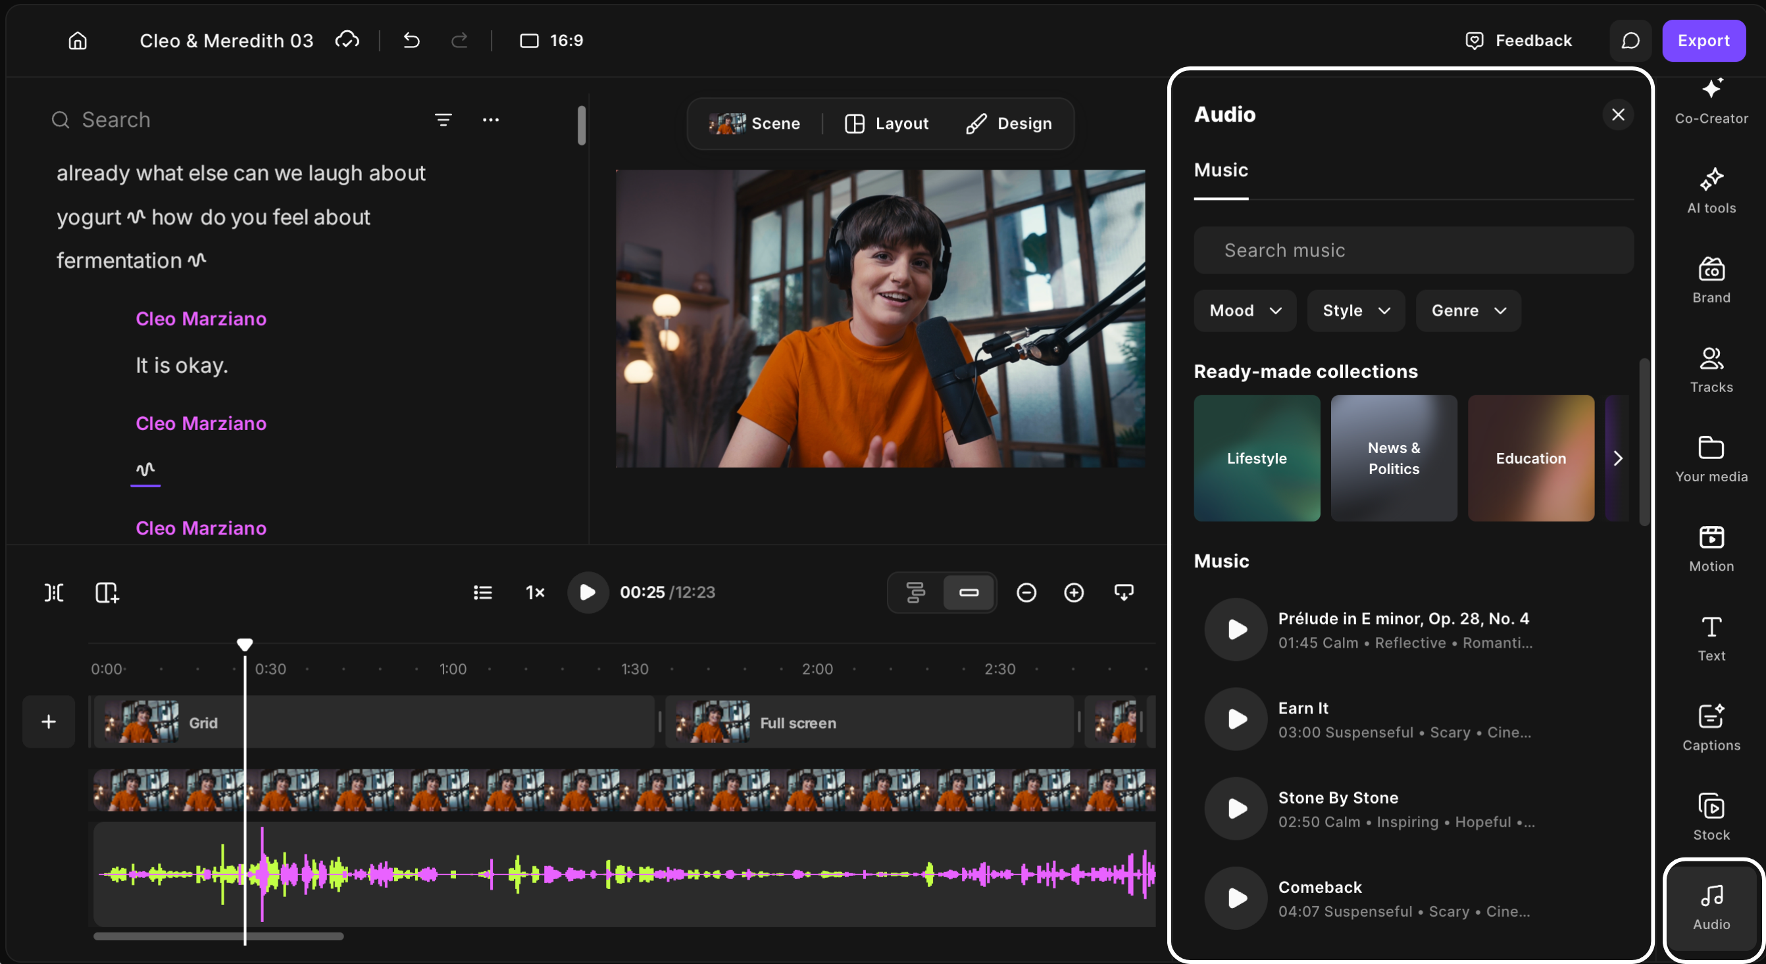1766x964 pixels.
Task: Click the collapse timeline panel icon
Action: (x=1124, y=592)
